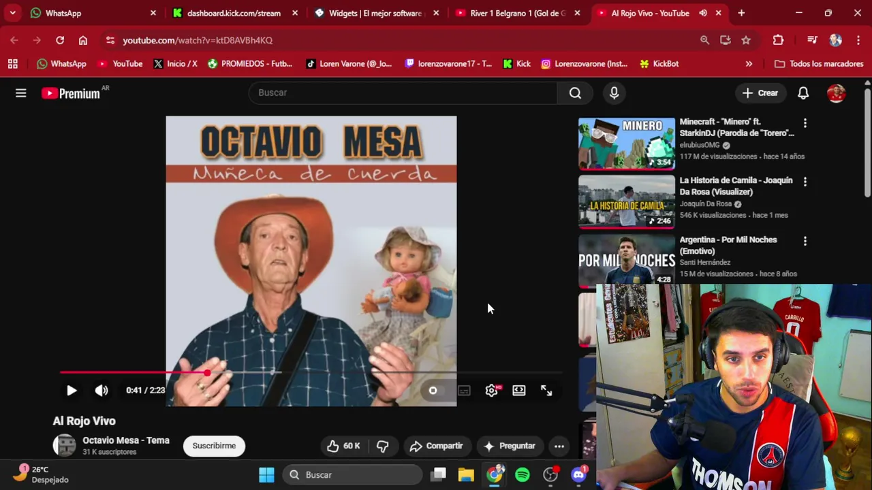Open the PROMIEDOS bookmark
Image resolution: width=872 pixels, height=490 pixels.
[249, 64]
